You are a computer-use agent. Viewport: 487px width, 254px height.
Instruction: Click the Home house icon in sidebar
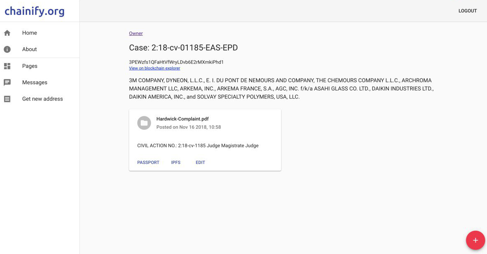pos(7,33)
